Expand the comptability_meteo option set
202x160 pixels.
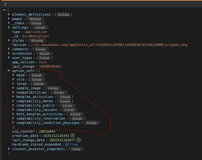(13, 101)
